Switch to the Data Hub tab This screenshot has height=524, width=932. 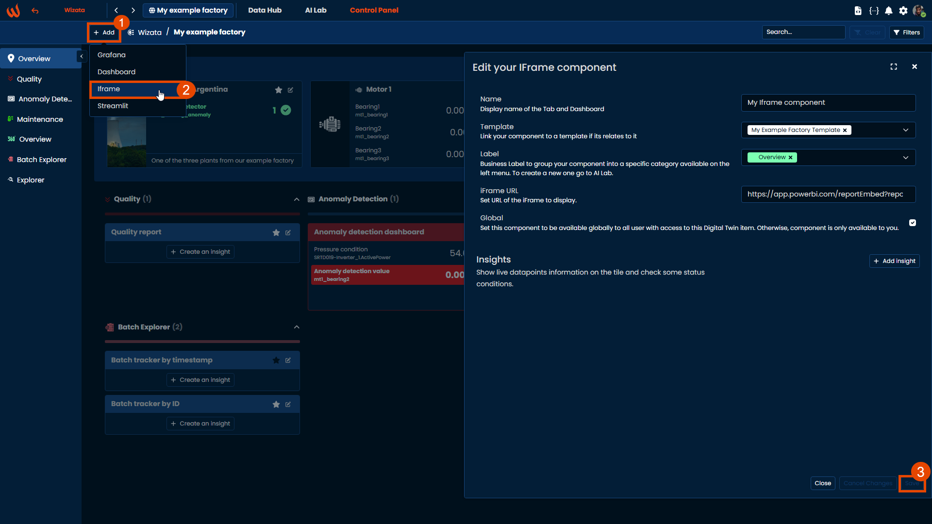click(265, 10)
